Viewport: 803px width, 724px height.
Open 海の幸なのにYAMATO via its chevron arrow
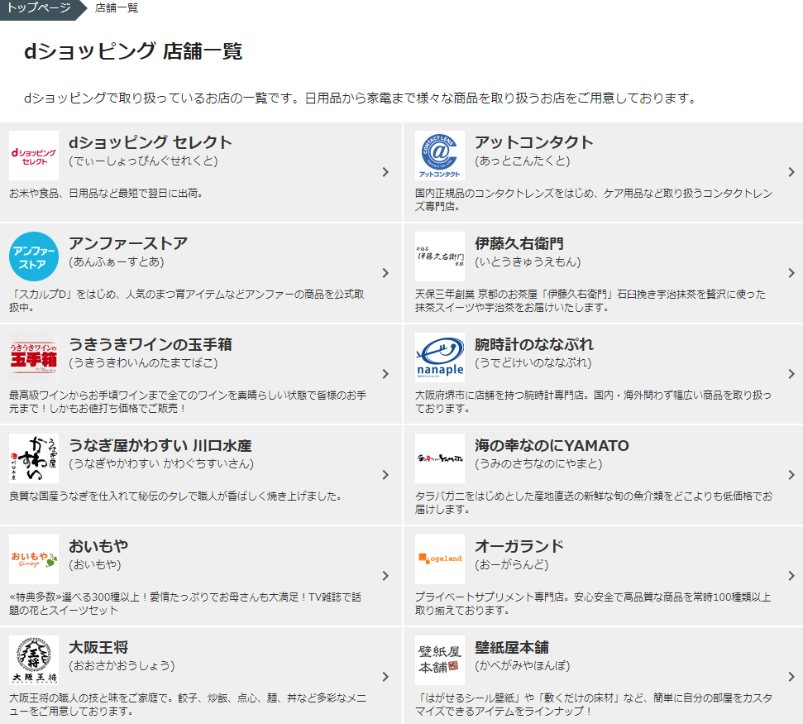click(791, 475)
